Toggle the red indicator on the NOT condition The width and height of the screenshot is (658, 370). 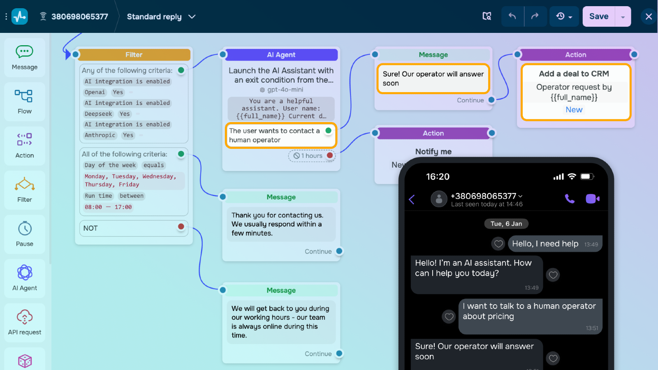[x=181, y=227]
